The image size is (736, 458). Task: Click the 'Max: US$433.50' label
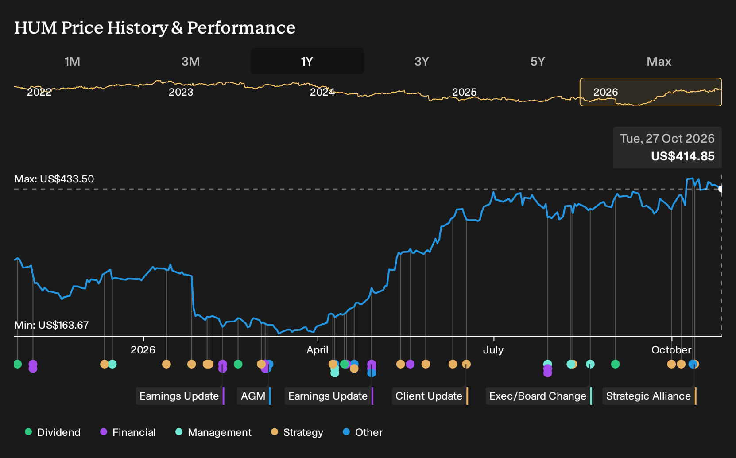pyautogui.click(x=54, y=179)
